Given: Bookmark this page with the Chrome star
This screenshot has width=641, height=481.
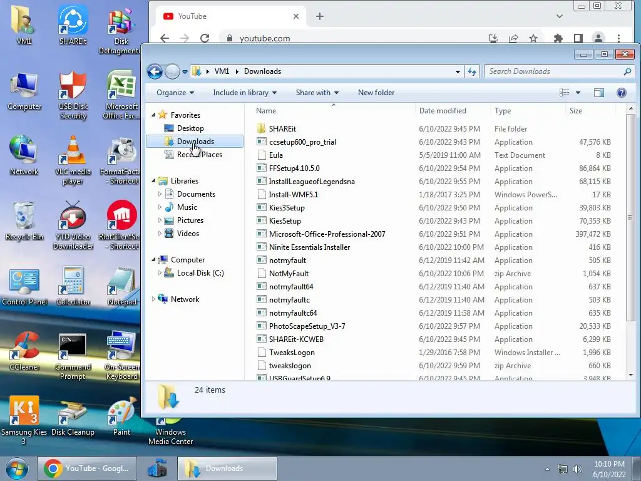Looking at the screenshot, I should tap(533, 38).
